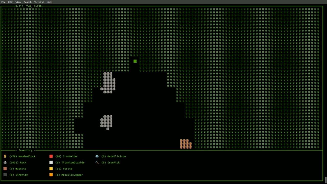Select the '(6) TitaniumDioxide' inventory text
Viewport: 327px width, 184px height.
pyautogui.click(x=70, y=163)
